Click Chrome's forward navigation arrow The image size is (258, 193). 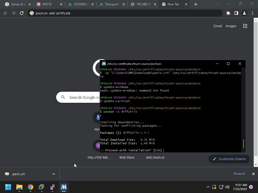[14, 13]
